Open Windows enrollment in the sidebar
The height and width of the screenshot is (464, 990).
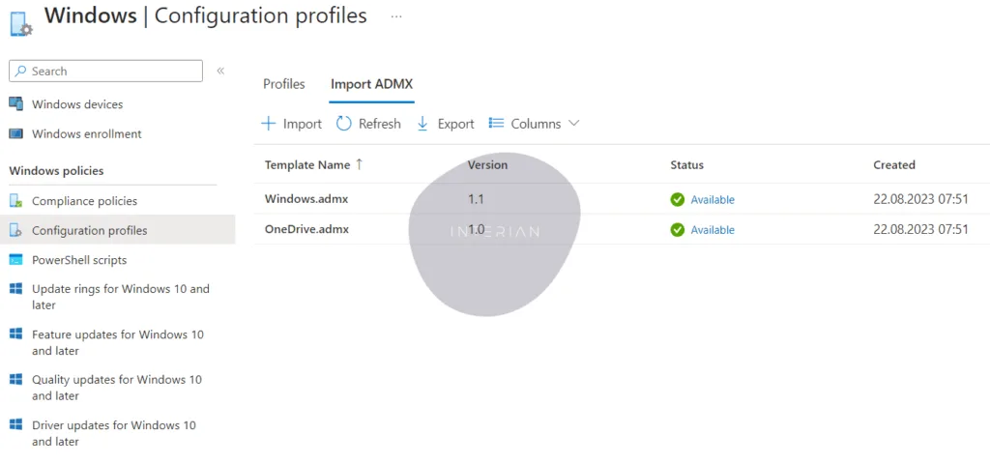pyautogui.click(x=87, y=133)
